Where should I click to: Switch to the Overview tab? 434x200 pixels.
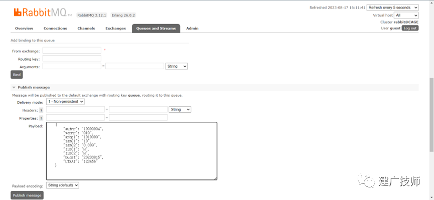pos(24,29)
